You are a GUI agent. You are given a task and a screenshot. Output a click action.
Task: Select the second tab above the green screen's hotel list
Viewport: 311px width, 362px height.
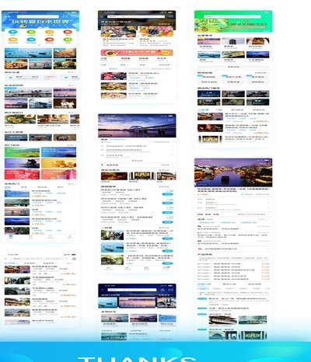(x=219, y=110)
